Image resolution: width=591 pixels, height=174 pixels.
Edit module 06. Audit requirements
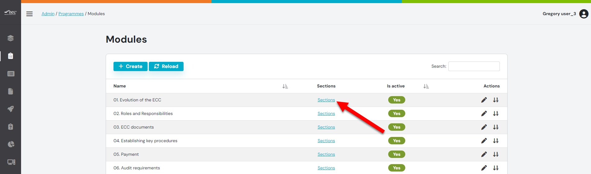click(484, 168)
